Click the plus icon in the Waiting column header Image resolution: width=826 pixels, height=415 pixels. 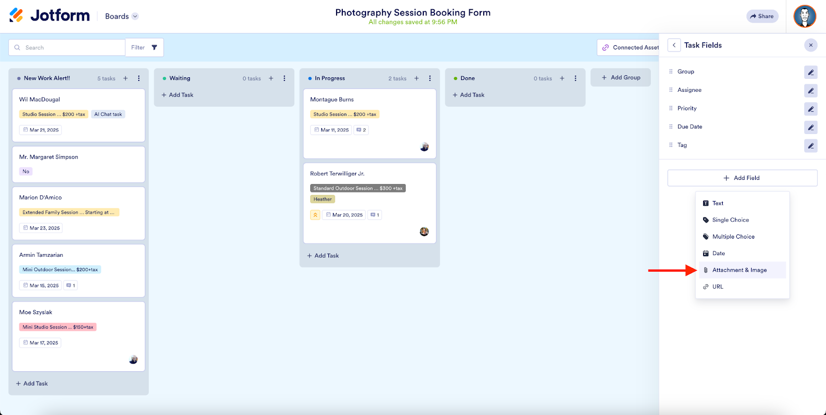pyautogui.click(x=271, y=78)
